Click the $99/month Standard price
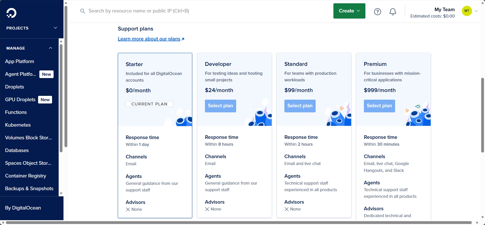Image resolution: width=485 pixels, height=225 pixels. [299, 90]
